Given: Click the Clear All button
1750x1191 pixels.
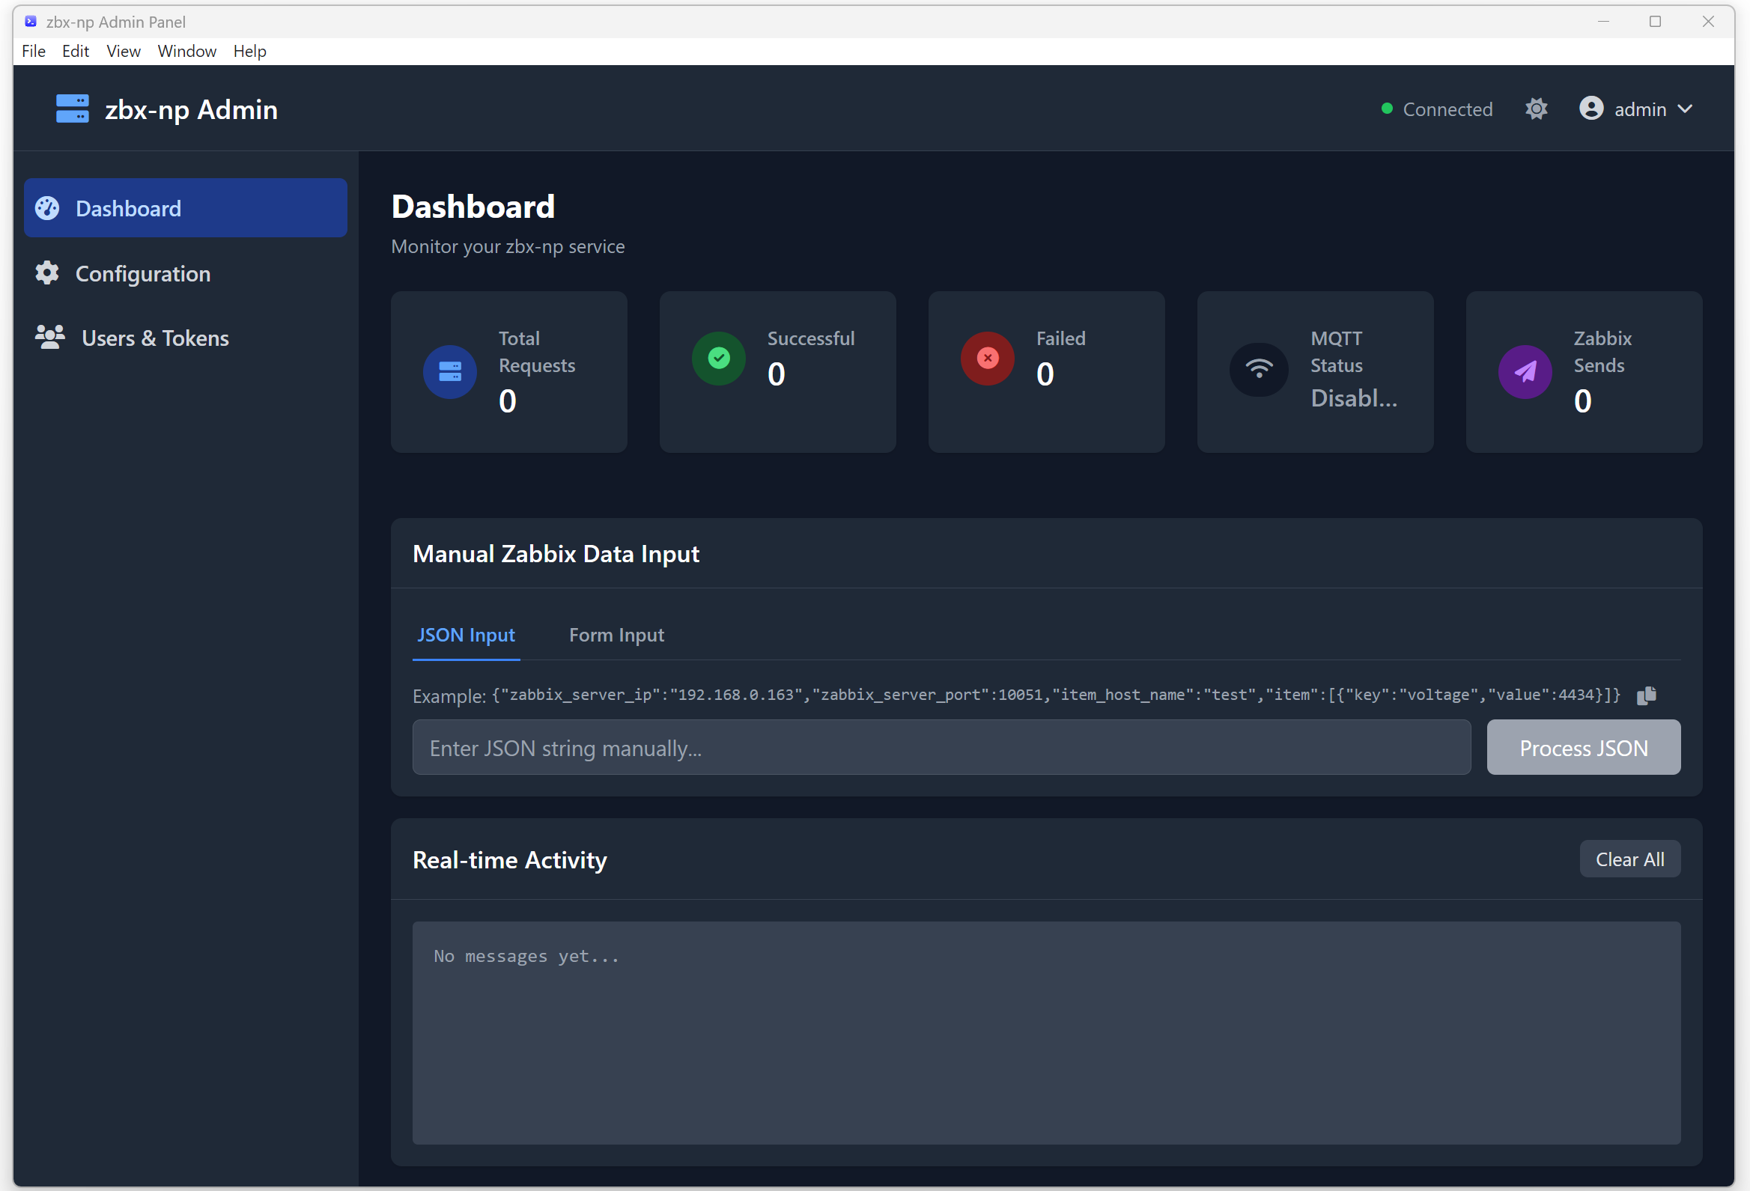Looking at the screenshot, I should coord(1629,859).
